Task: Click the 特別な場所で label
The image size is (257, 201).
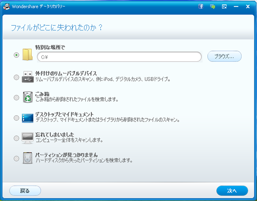Action: click(50, 48)
